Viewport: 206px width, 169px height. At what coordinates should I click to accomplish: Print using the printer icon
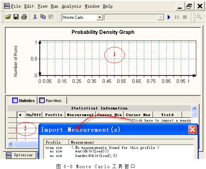coord(24,17)
